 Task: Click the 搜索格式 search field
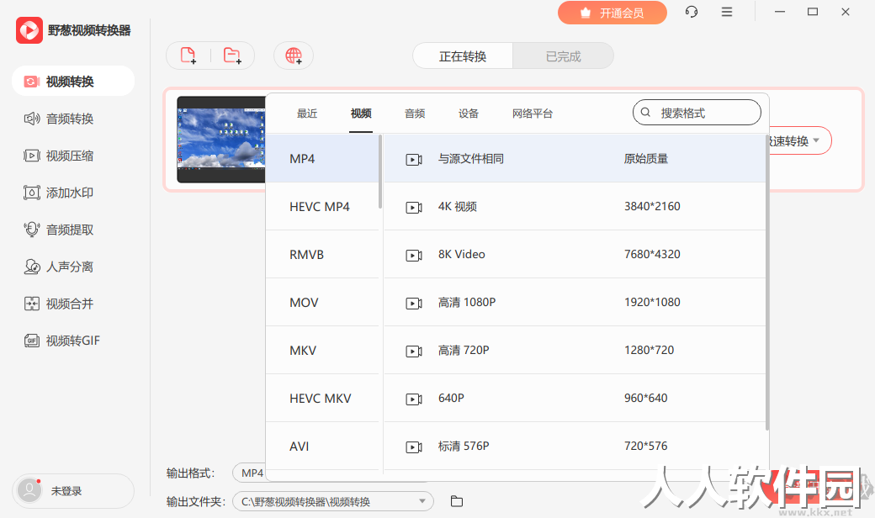(x=697, y=113)
